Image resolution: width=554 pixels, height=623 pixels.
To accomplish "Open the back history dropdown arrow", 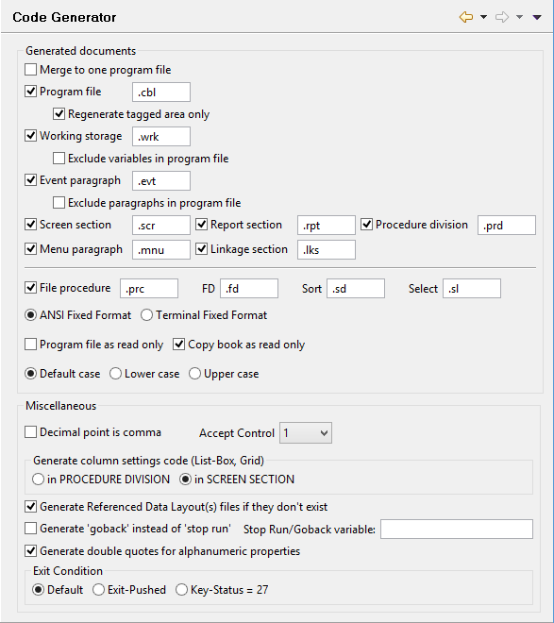I will point(483,17).
